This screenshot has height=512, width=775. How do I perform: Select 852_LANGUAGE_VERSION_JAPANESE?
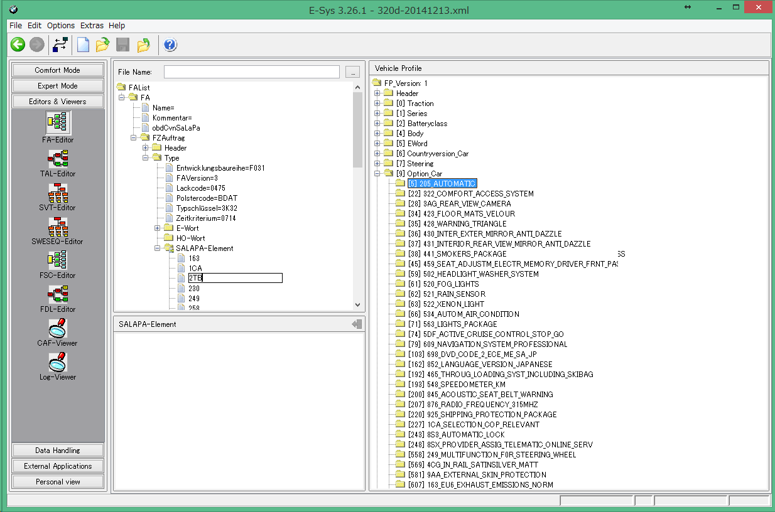[480, 365]
